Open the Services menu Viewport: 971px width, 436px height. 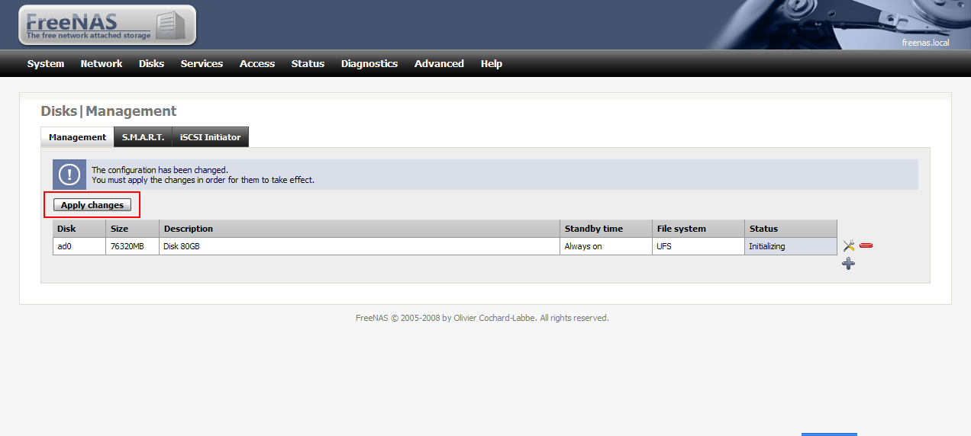(202, 64)
